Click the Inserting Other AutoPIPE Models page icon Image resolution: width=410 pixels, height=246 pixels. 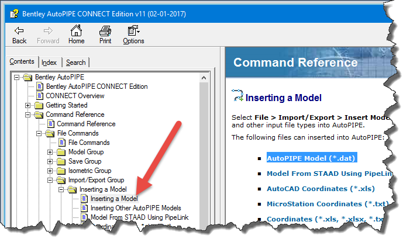pos(84,208)
